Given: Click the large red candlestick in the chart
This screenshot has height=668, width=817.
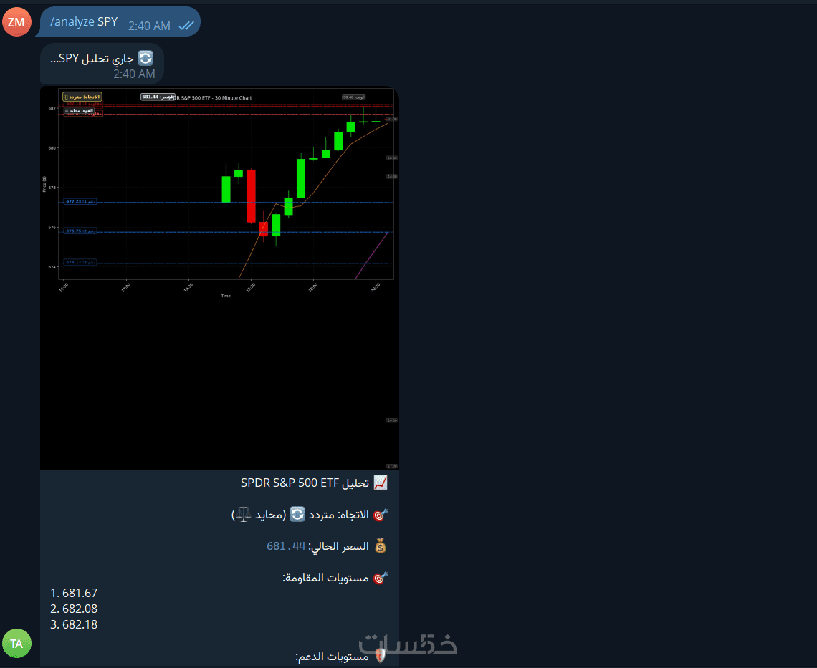Looking at the screenshot, I should [251, 195].
